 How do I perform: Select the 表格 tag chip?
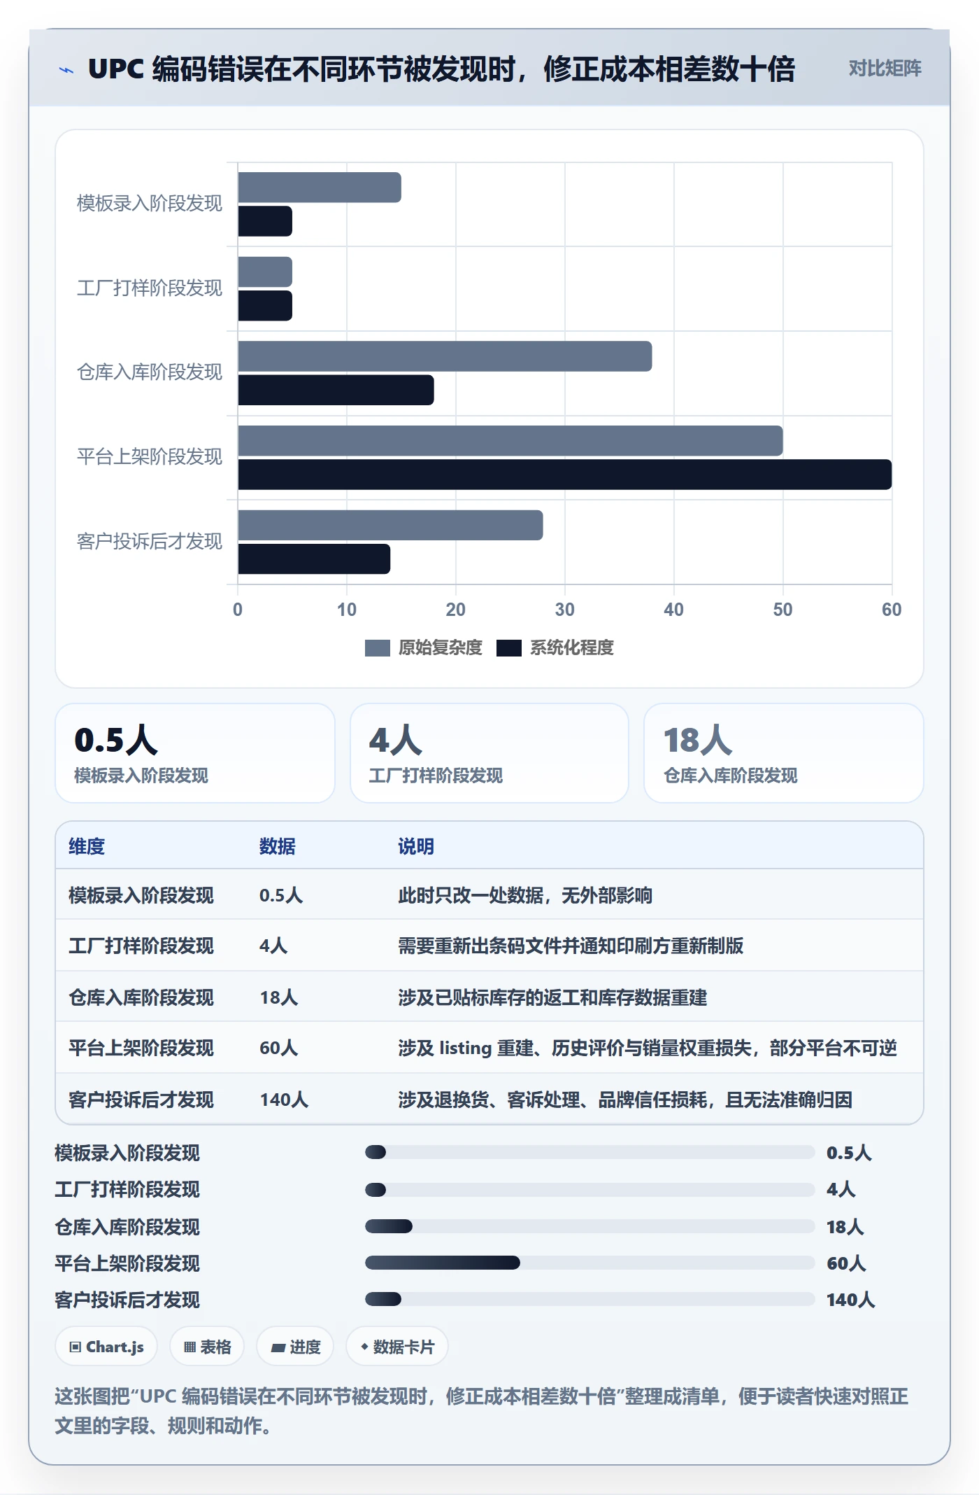(x=207, y=1347)
